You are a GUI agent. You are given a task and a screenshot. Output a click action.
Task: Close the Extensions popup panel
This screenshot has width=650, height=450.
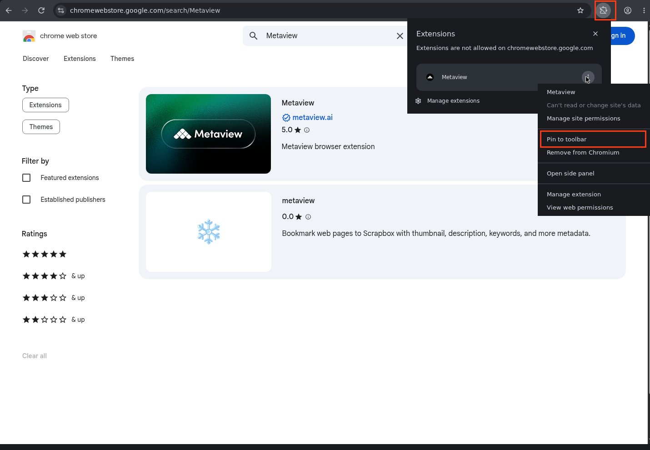[x=595, y=34]
